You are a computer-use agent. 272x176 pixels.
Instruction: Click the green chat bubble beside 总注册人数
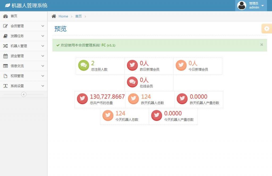click(84, 65)
